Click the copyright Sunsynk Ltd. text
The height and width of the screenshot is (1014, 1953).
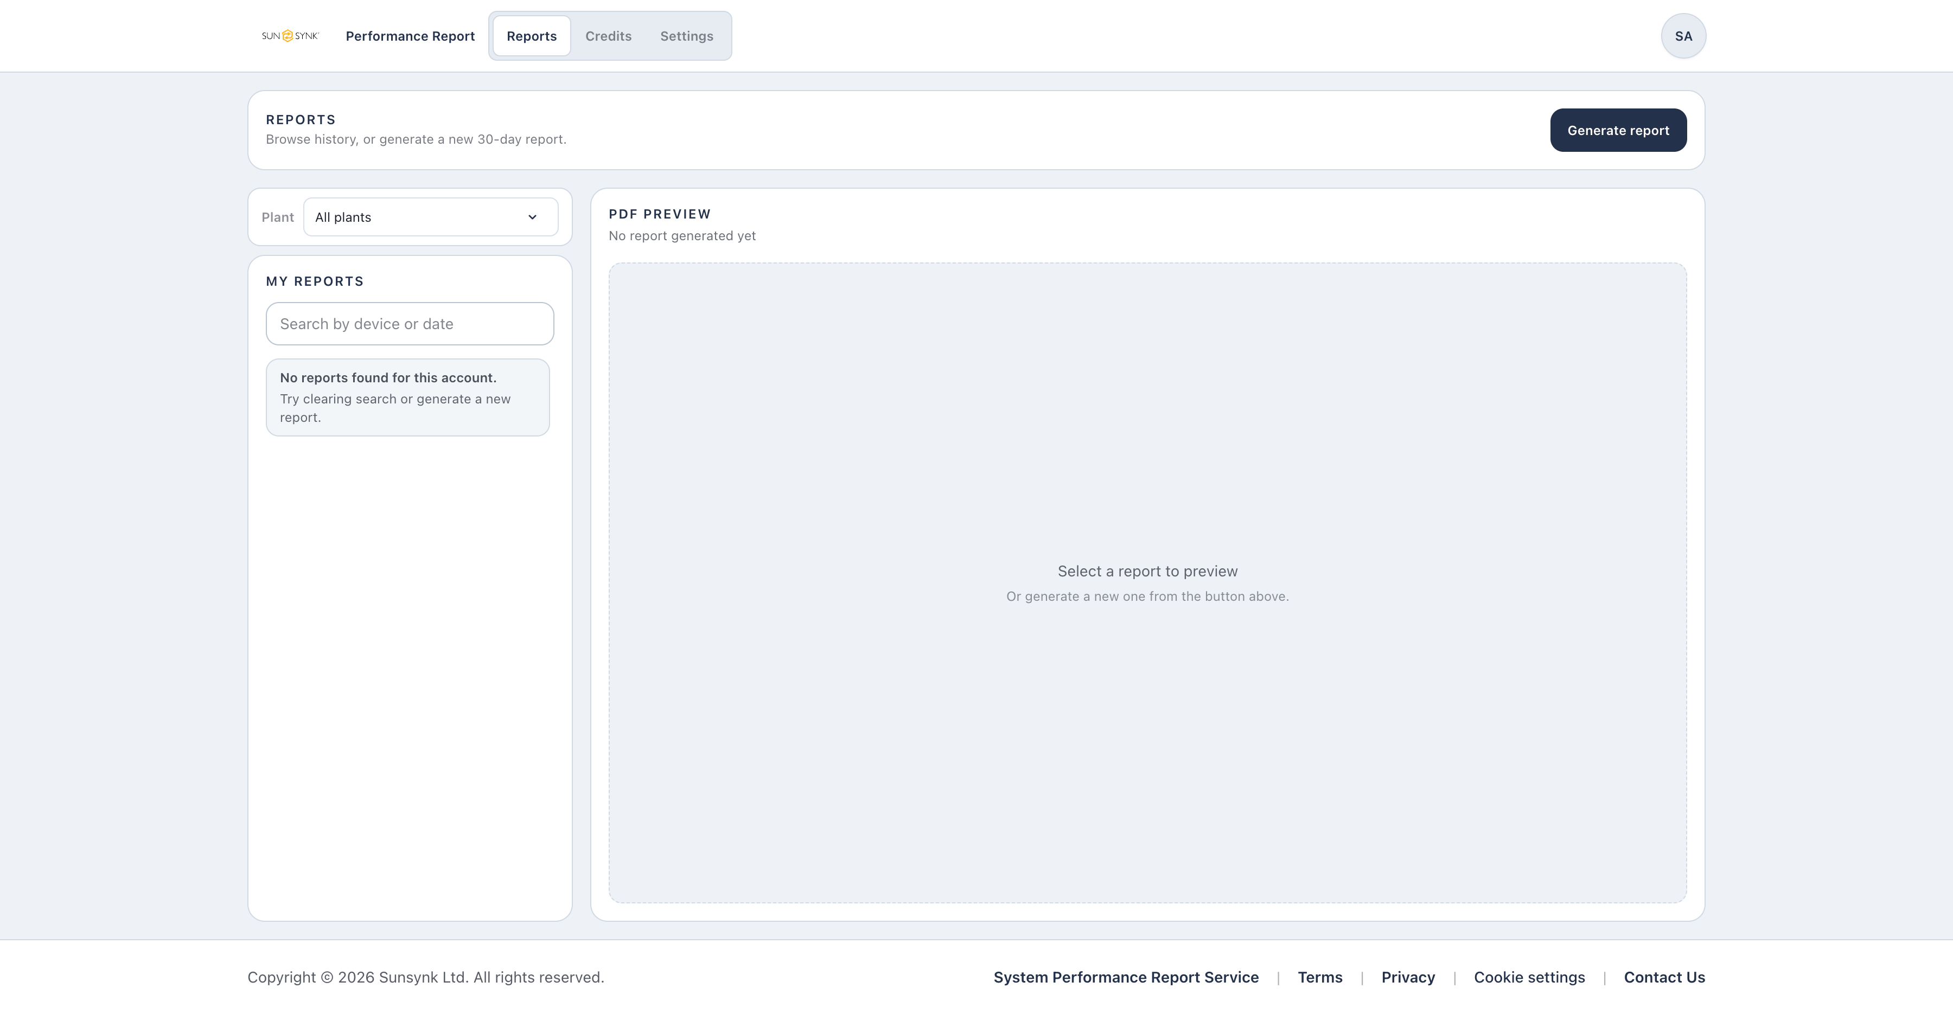(x=425, y=977)
